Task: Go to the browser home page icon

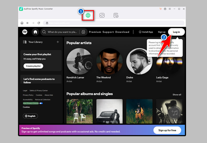Action: click(22, 23)
